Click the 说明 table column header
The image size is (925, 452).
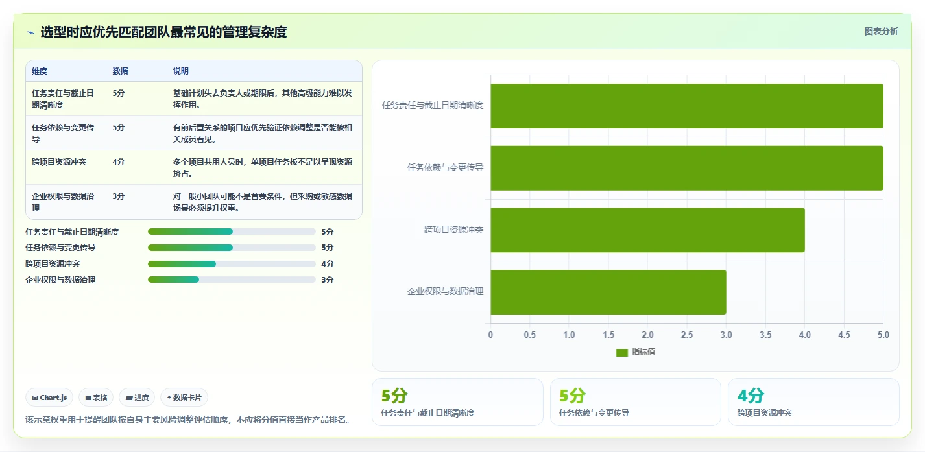pyautogui.click(x=180, y=71)
